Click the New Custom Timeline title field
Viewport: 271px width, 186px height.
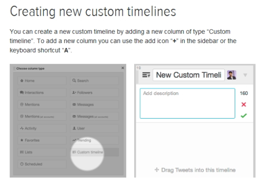tap(189, 75)
